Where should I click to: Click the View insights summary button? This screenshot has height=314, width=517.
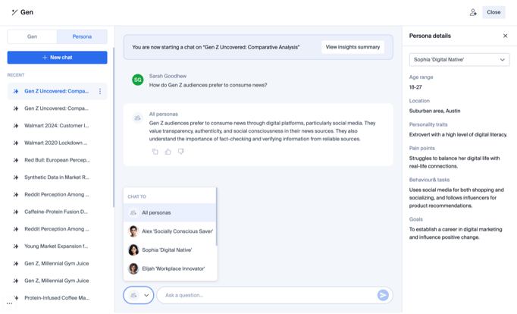352,47
